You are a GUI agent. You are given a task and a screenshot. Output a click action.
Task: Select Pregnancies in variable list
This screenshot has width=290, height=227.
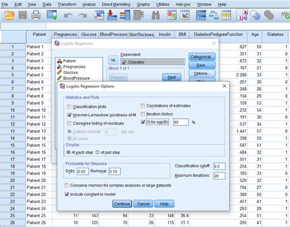click(x=74, y=67)
